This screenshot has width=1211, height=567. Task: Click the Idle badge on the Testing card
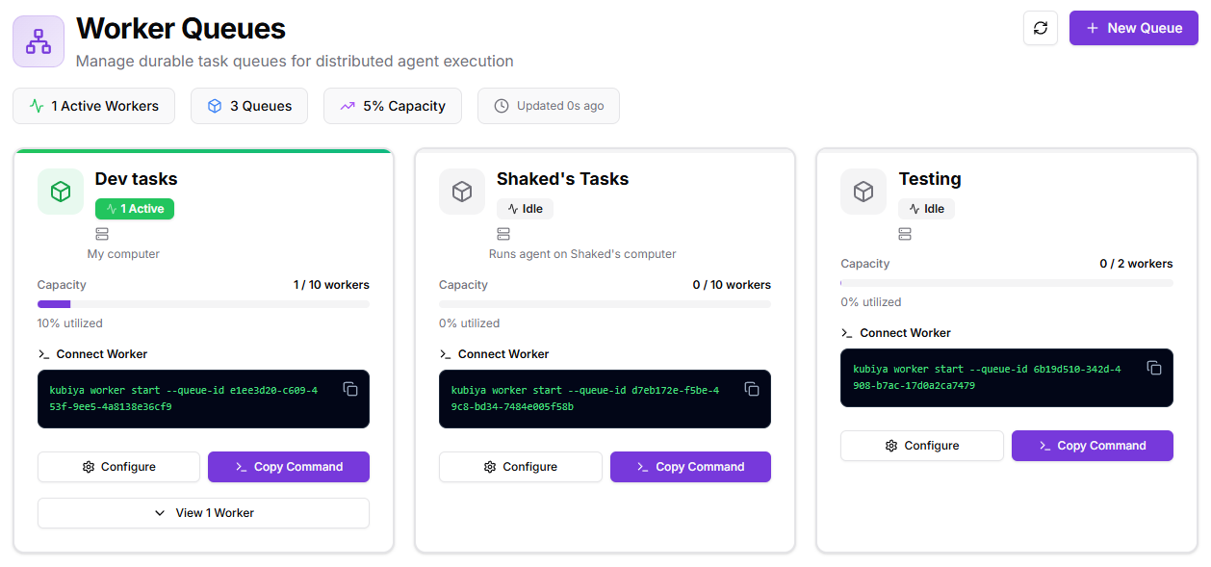coord(926,209)
